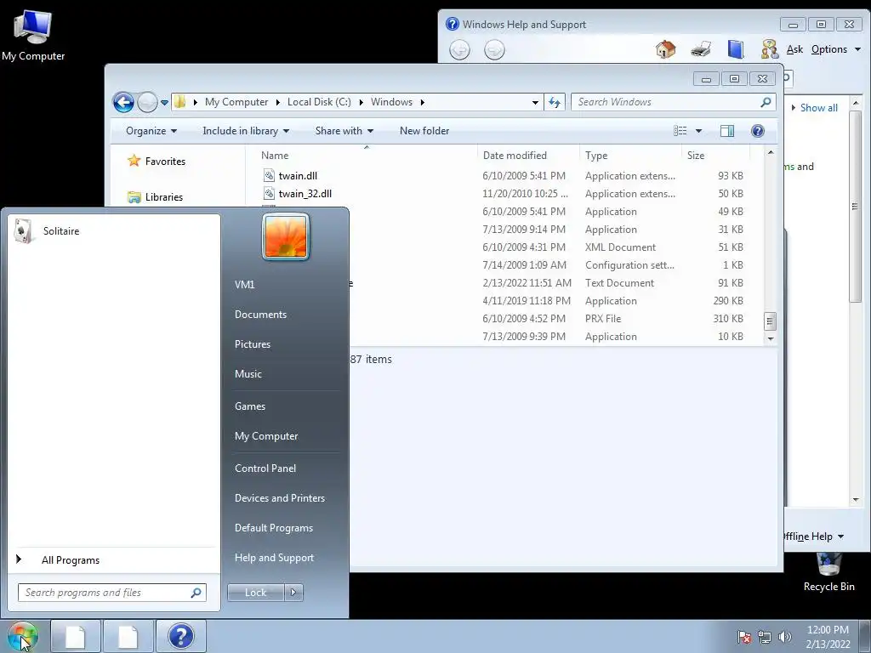Screen dimensions: 871x653
Task: Expand the arrow after My Computer breadcrumb
Action: pos(277,102)
